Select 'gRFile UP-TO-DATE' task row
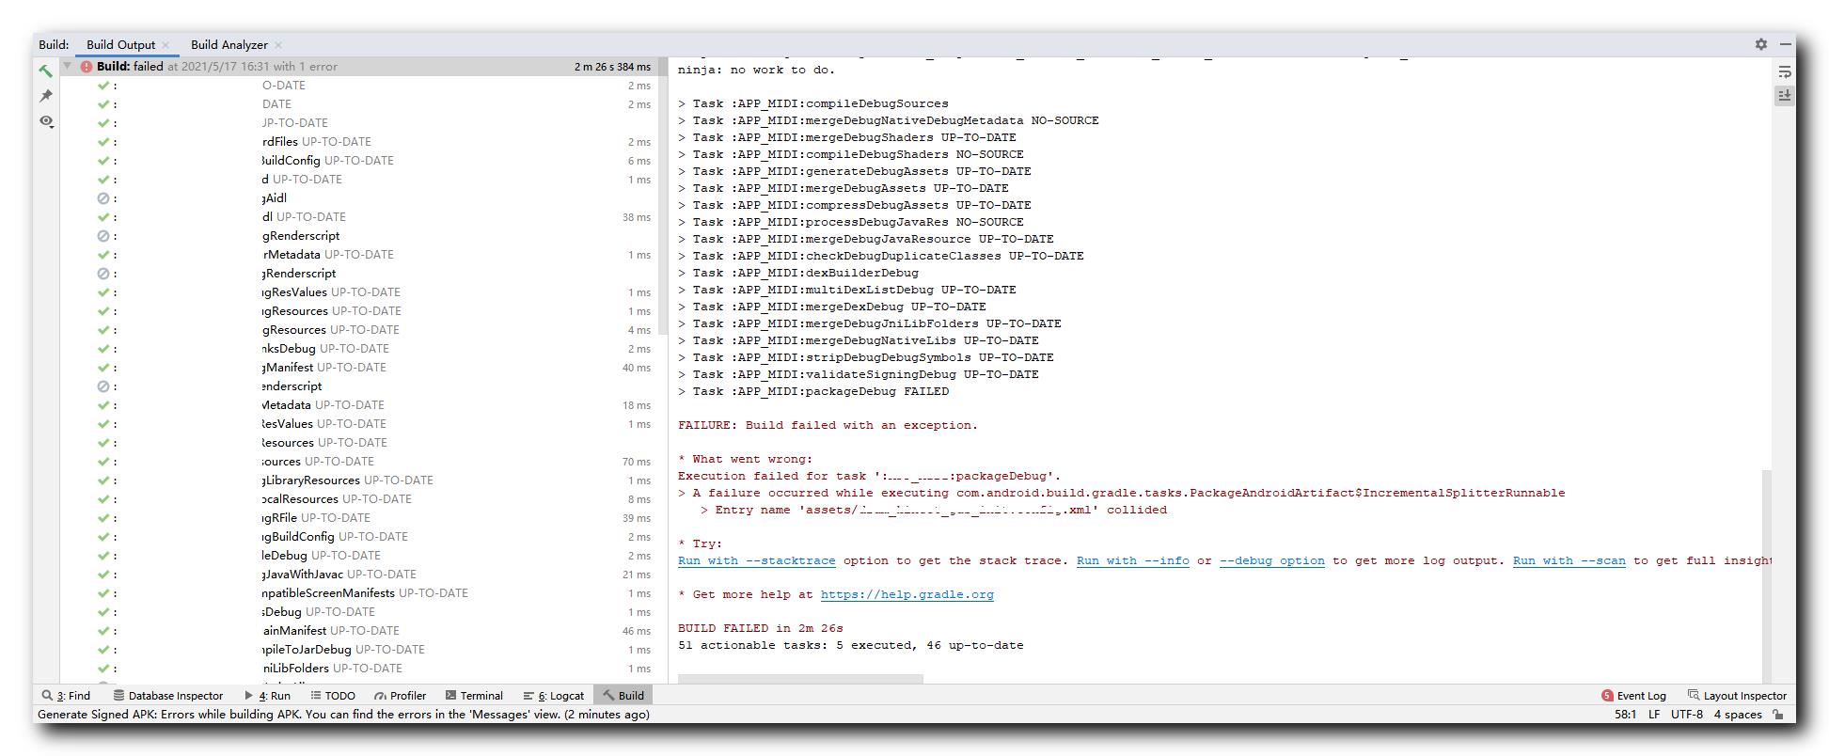The width and height of the screenshot is (1829, 756). 358,518
